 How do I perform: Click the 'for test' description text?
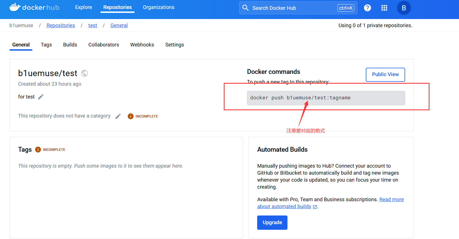pos(26,97)
